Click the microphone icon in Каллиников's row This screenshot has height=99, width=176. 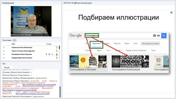coord(46,54)
